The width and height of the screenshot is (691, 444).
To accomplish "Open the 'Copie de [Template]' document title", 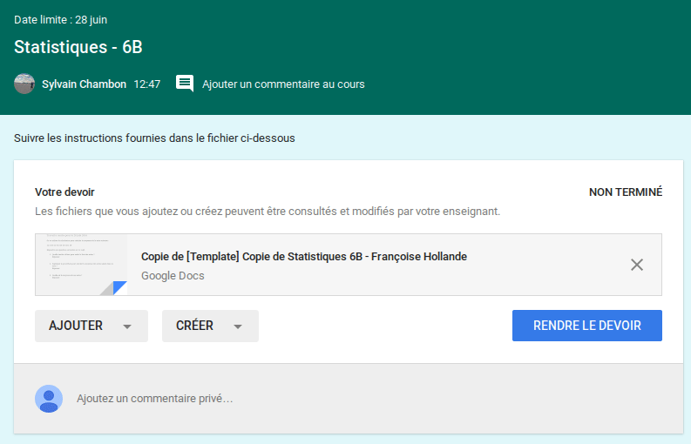I will coord(304,256).
